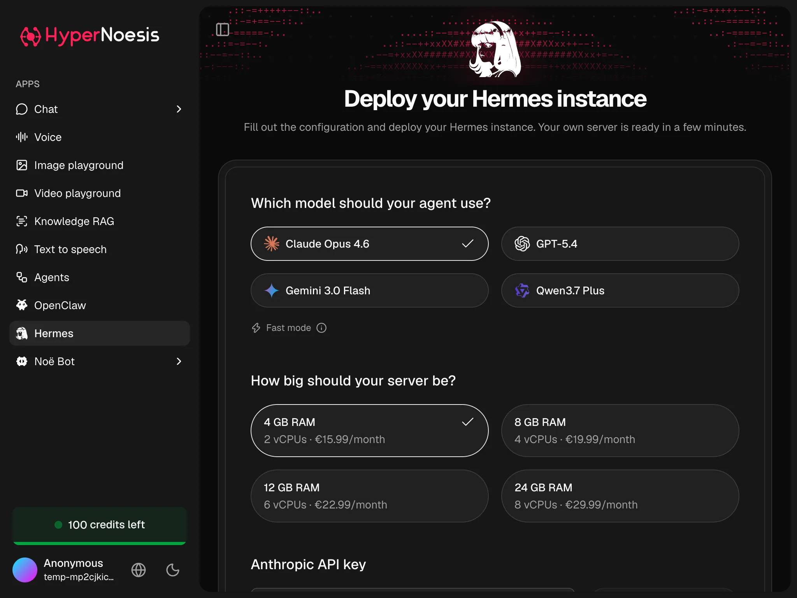
Task: Click the Knowledge RAG icon
Action: pyautogui.click(x=22, y=221)
